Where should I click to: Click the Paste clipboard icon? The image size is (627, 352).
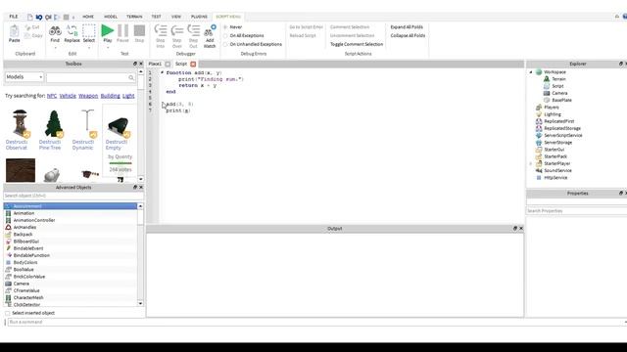tap(15, 31)
